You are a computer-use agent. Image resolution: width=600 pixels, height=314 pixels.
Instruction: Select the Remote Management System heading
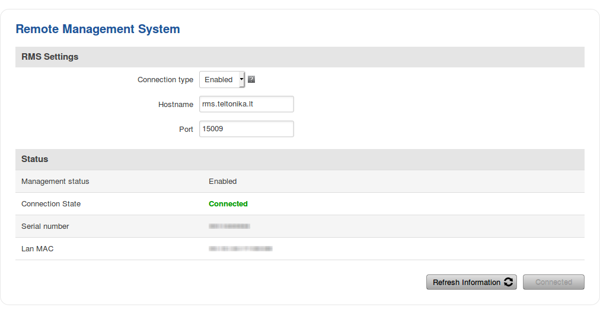click(98, 28)
